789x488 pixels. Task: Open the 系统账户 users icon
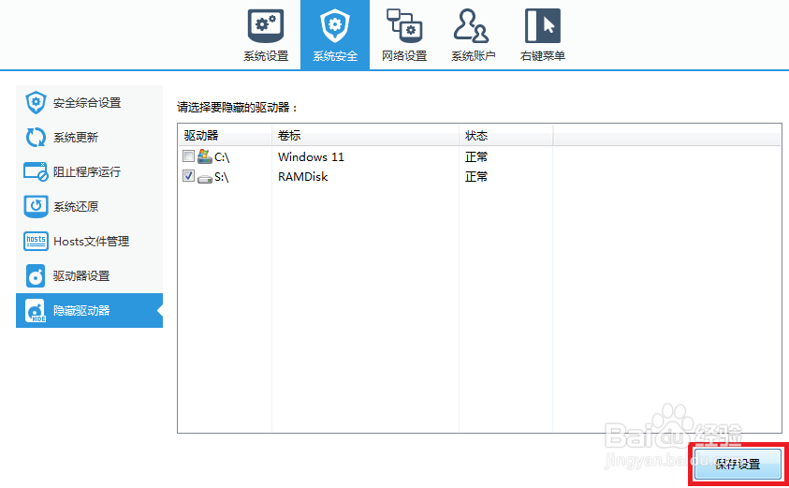click(471, 25)
